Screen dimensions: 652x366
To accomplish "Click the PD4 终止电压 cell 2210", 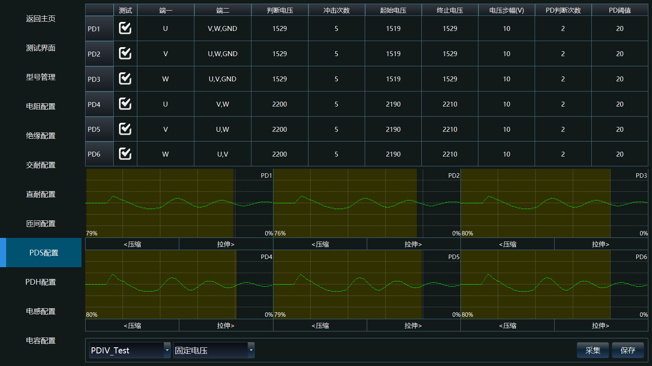I will click(450, 104).
